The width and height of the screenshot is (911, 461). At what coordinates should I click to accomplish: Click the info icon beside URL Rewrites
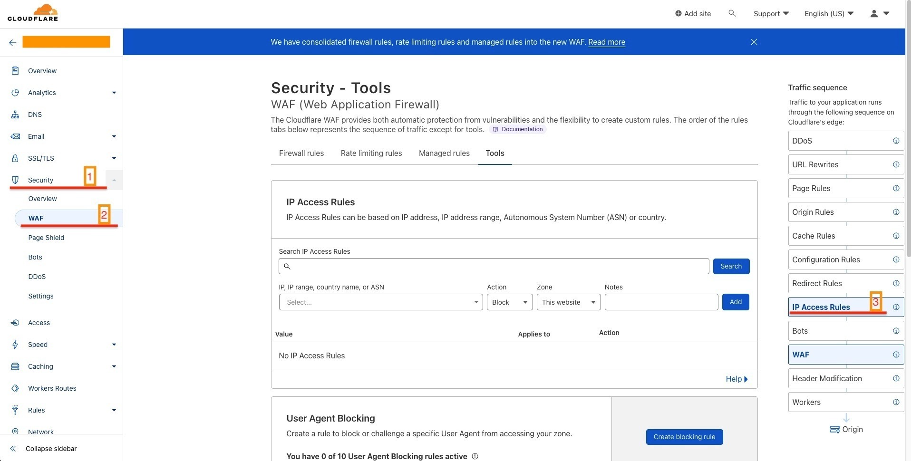896,164
